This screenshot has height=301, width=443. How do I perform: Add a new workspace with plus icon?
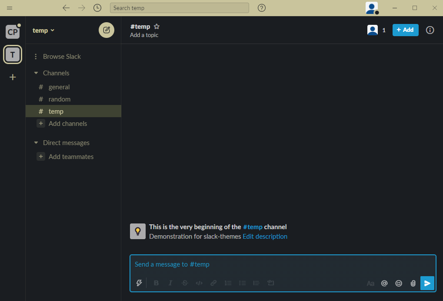click(x=13, y=77)
